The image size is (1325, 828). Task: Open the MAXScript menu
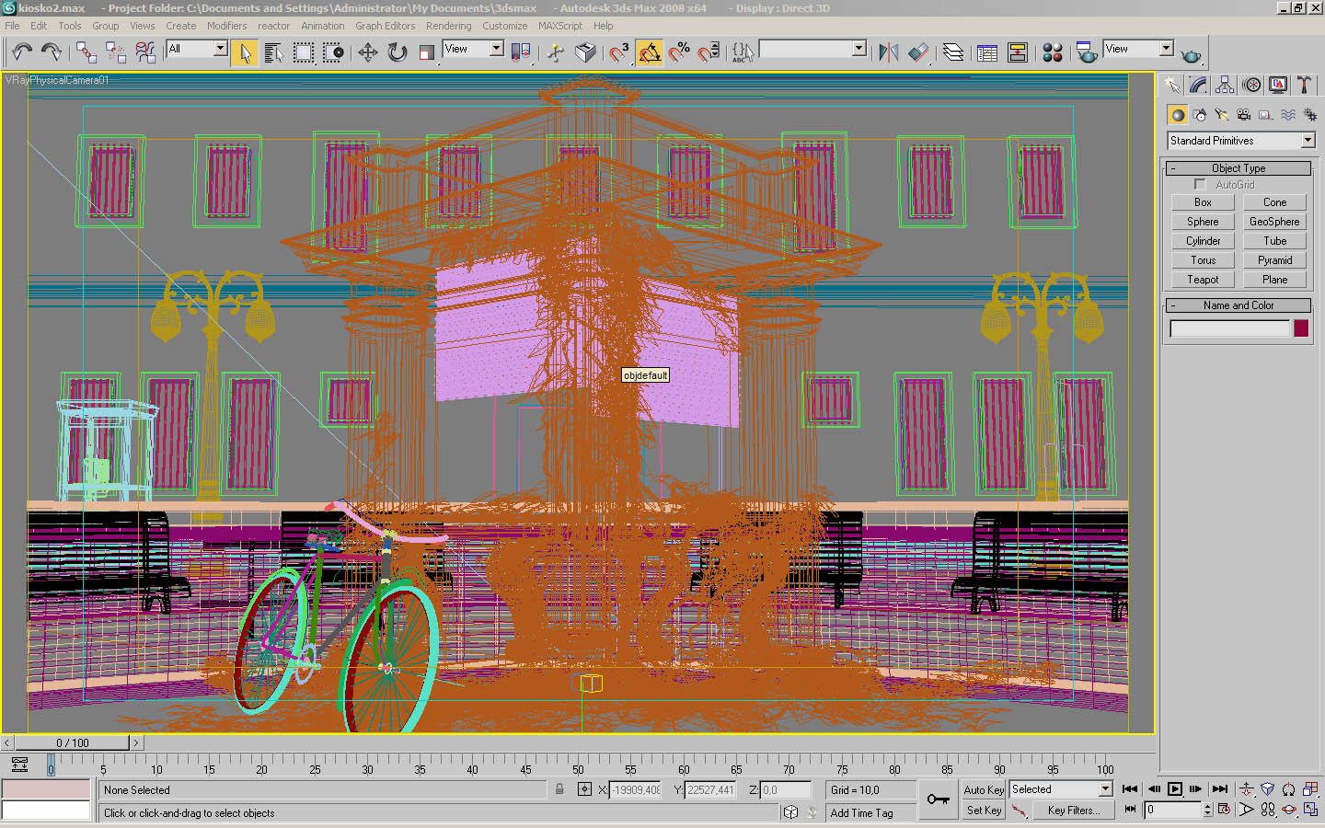pyautogui.click(x=560, y=26)
